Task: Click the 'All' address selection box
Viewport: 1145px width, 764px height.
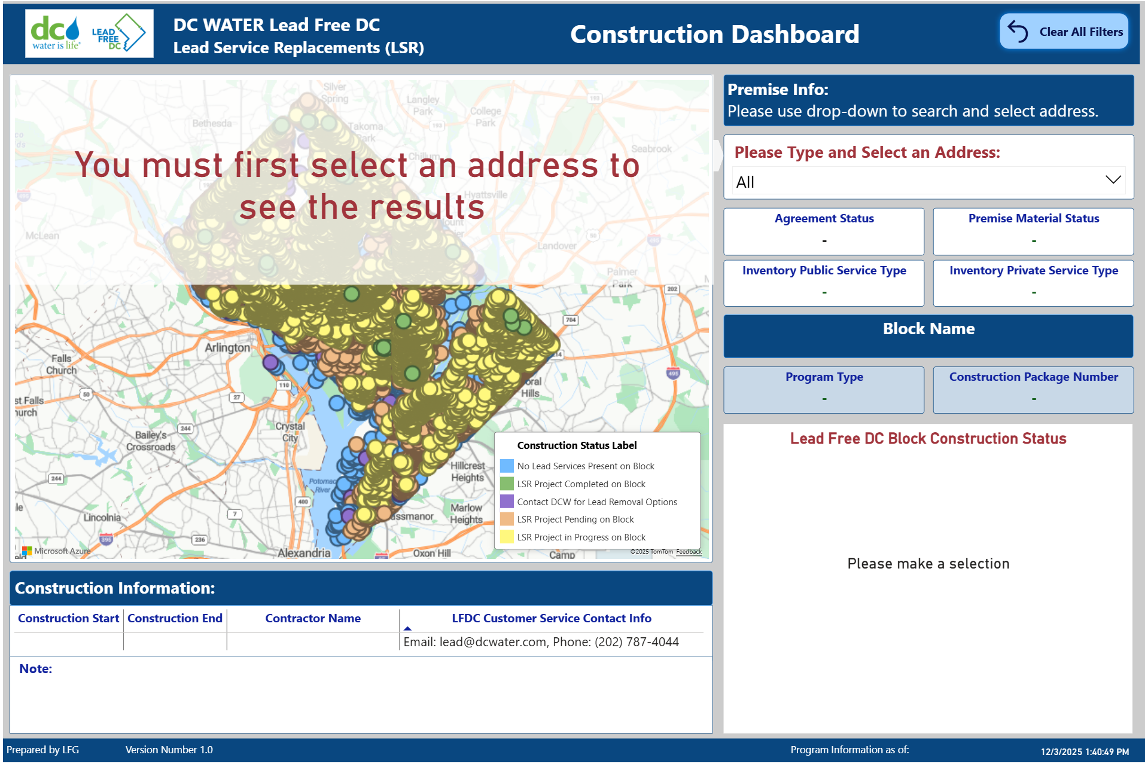Action: [x=915, y=182]
